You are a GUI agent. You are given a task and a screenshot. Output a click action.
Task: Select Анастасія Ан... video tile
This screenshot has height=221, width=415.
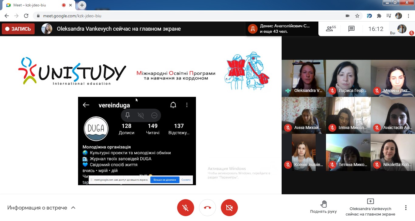point(393,115)
